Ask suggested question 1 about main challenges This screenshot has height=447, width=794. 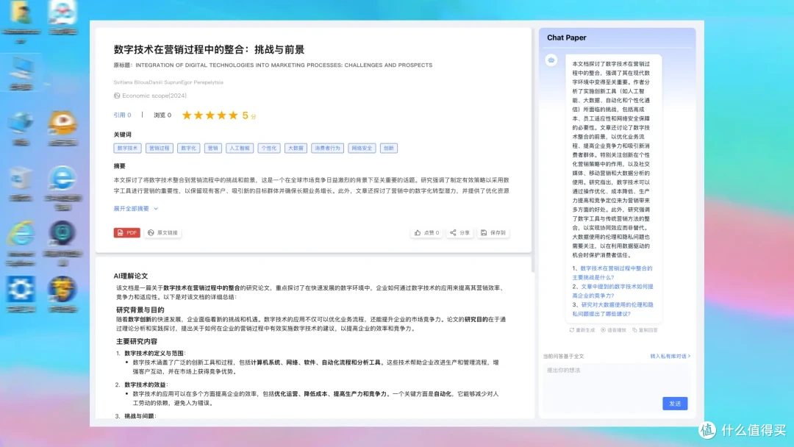pos(612,273)
